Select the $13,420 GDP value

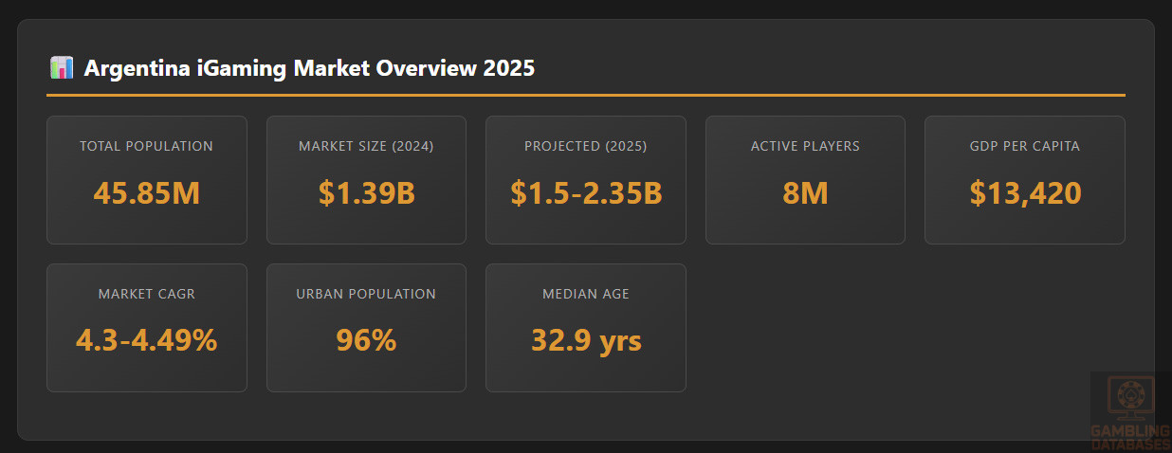pos(1025,192)
